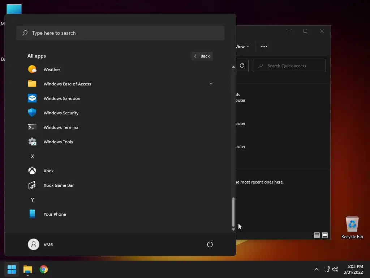Screen dimensions: 370x278
Task: Switch File Explorer to large thumbnails view
Action: 325,235
